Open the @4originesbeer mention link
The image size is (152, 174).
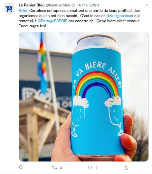[120, 16]
